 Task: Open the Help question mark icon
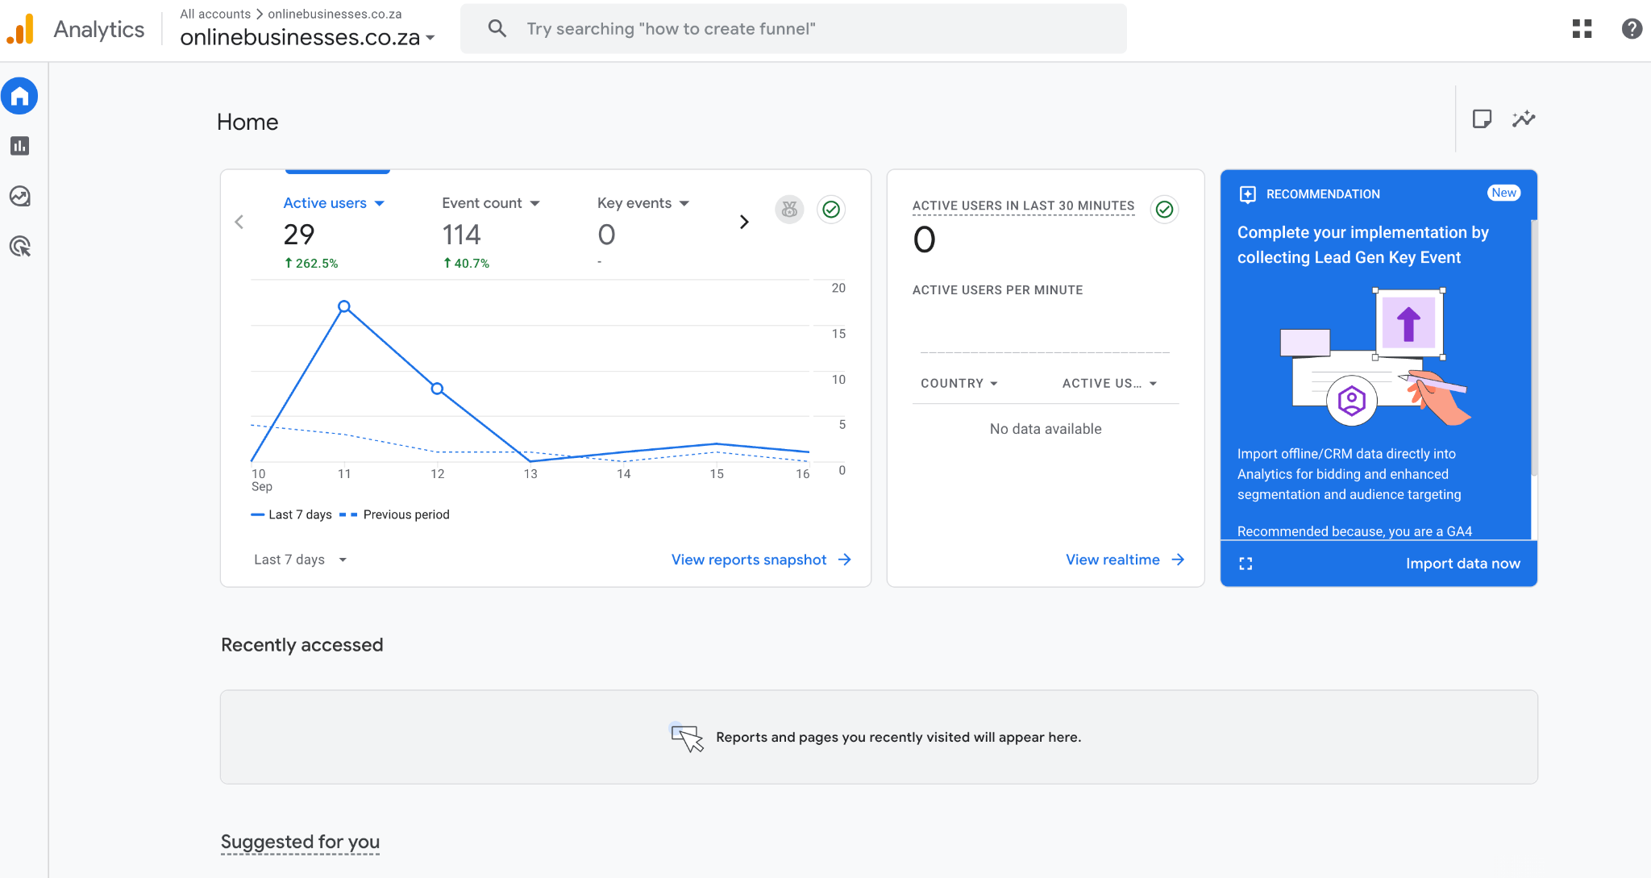1632,29
